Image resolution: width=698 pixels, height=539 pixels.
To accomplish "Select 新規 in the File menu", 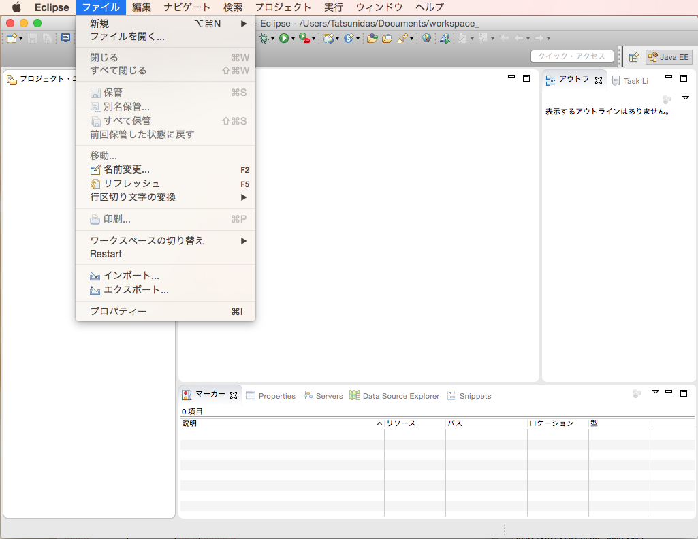I will pyautogui.click(x=165, y=24).
